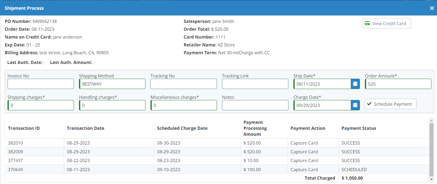Click the Shipment Process dialog title
Viewport: 437px width, 184px height.
24,8
